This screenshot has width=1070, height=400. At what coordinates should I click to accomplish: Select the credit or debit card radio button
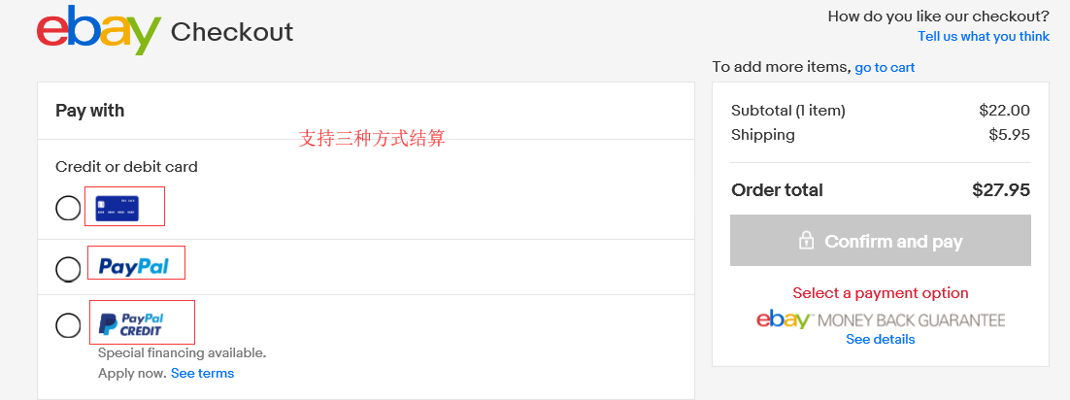click(x=68, y=208)
